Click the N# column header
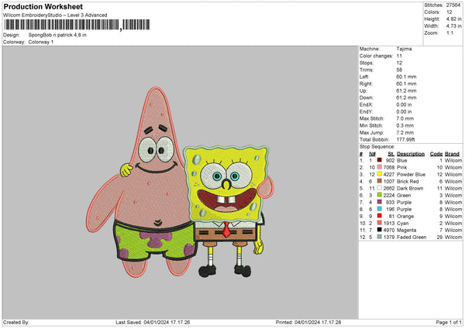465x328 pixels. 372,154
